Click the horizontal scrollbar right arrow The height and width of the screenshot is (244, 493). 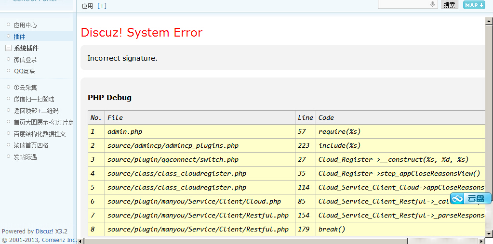point(482,240)
